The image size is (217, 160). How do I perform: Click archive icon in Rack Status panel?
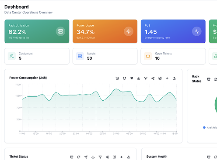[209, 79]
